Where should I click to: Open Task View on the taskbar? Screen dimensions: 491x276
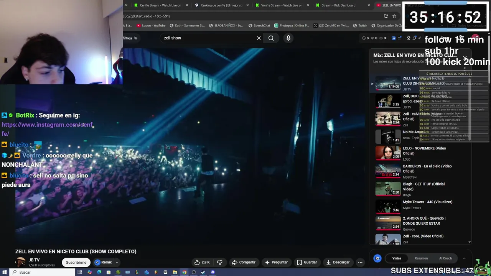click(80, 272)
